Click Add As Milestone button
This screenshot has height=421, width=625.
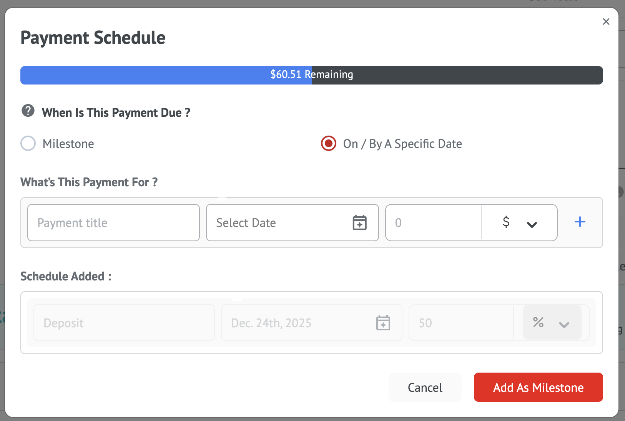(538, 387)
